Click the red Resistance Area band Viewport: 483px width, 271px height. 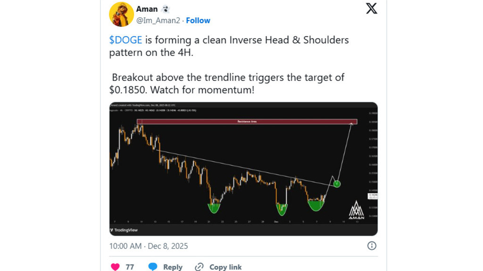coord(247,121)
